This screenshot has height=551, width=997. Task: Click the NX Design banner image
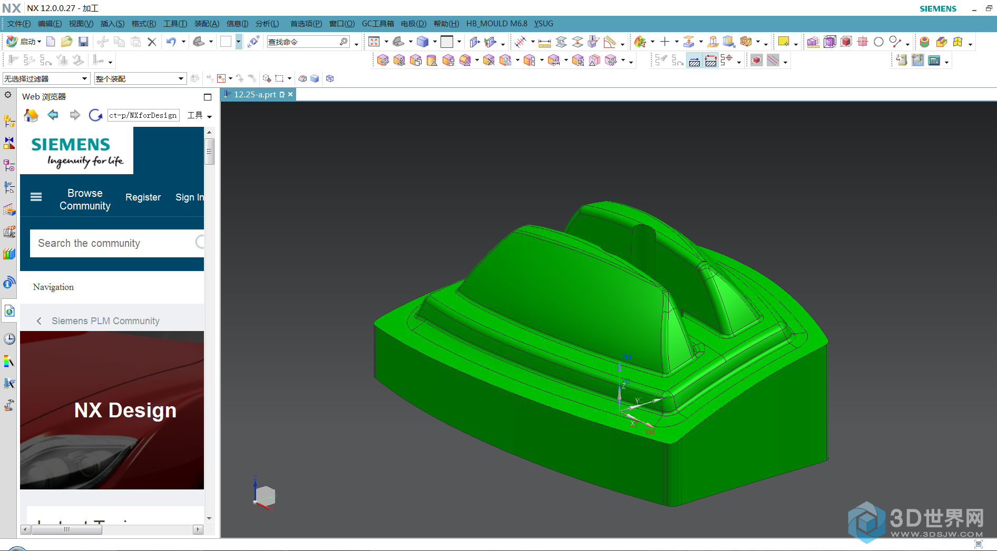(x=112, y=410)
